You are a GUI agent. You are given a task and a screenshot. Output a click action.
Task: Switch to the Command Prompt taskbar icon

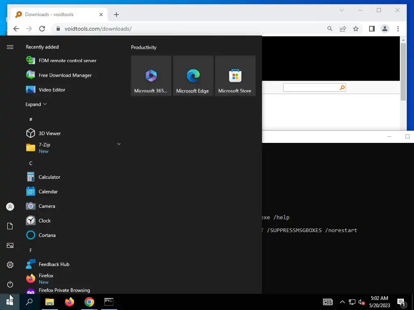[109, 302]
